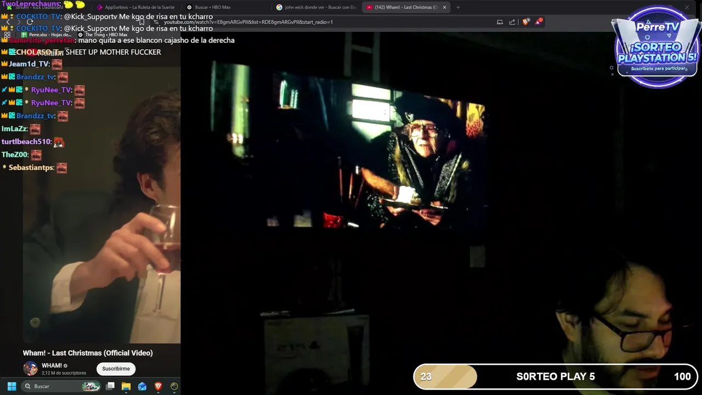Click the sorteo progress bar

coord(555,376)
